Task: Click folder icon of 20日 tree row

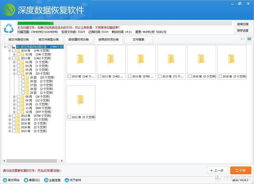Action: pos(27,77)
